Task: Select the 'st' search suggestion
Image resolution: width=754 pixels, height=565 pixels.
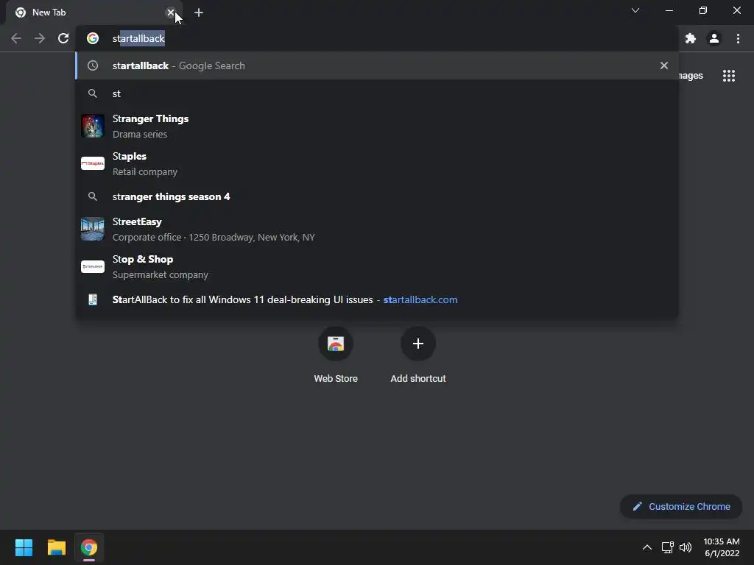Action: point(377,93)
